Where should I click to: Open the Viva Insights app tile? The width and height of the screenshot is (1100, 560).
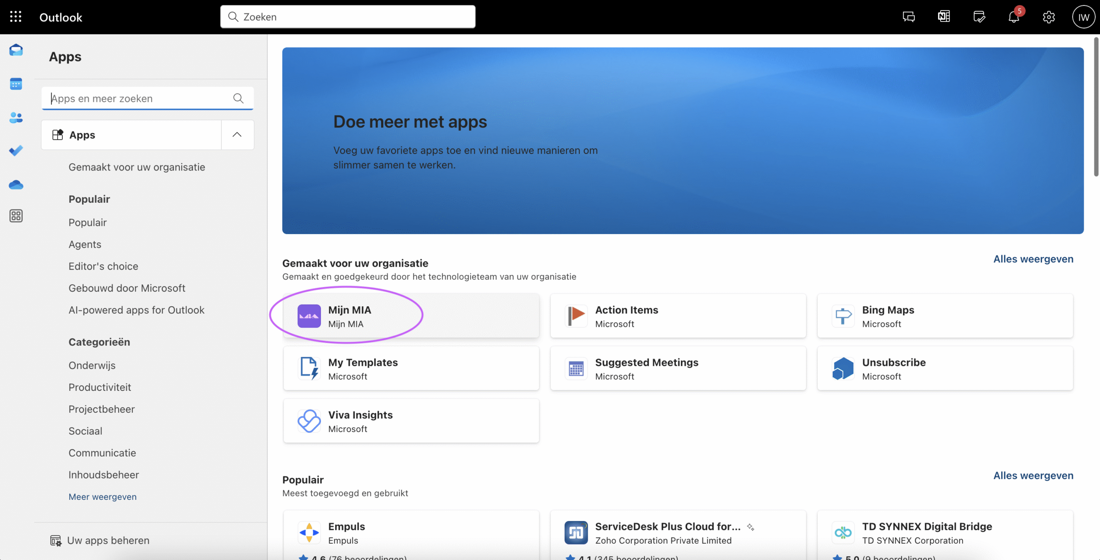(411, 421)
